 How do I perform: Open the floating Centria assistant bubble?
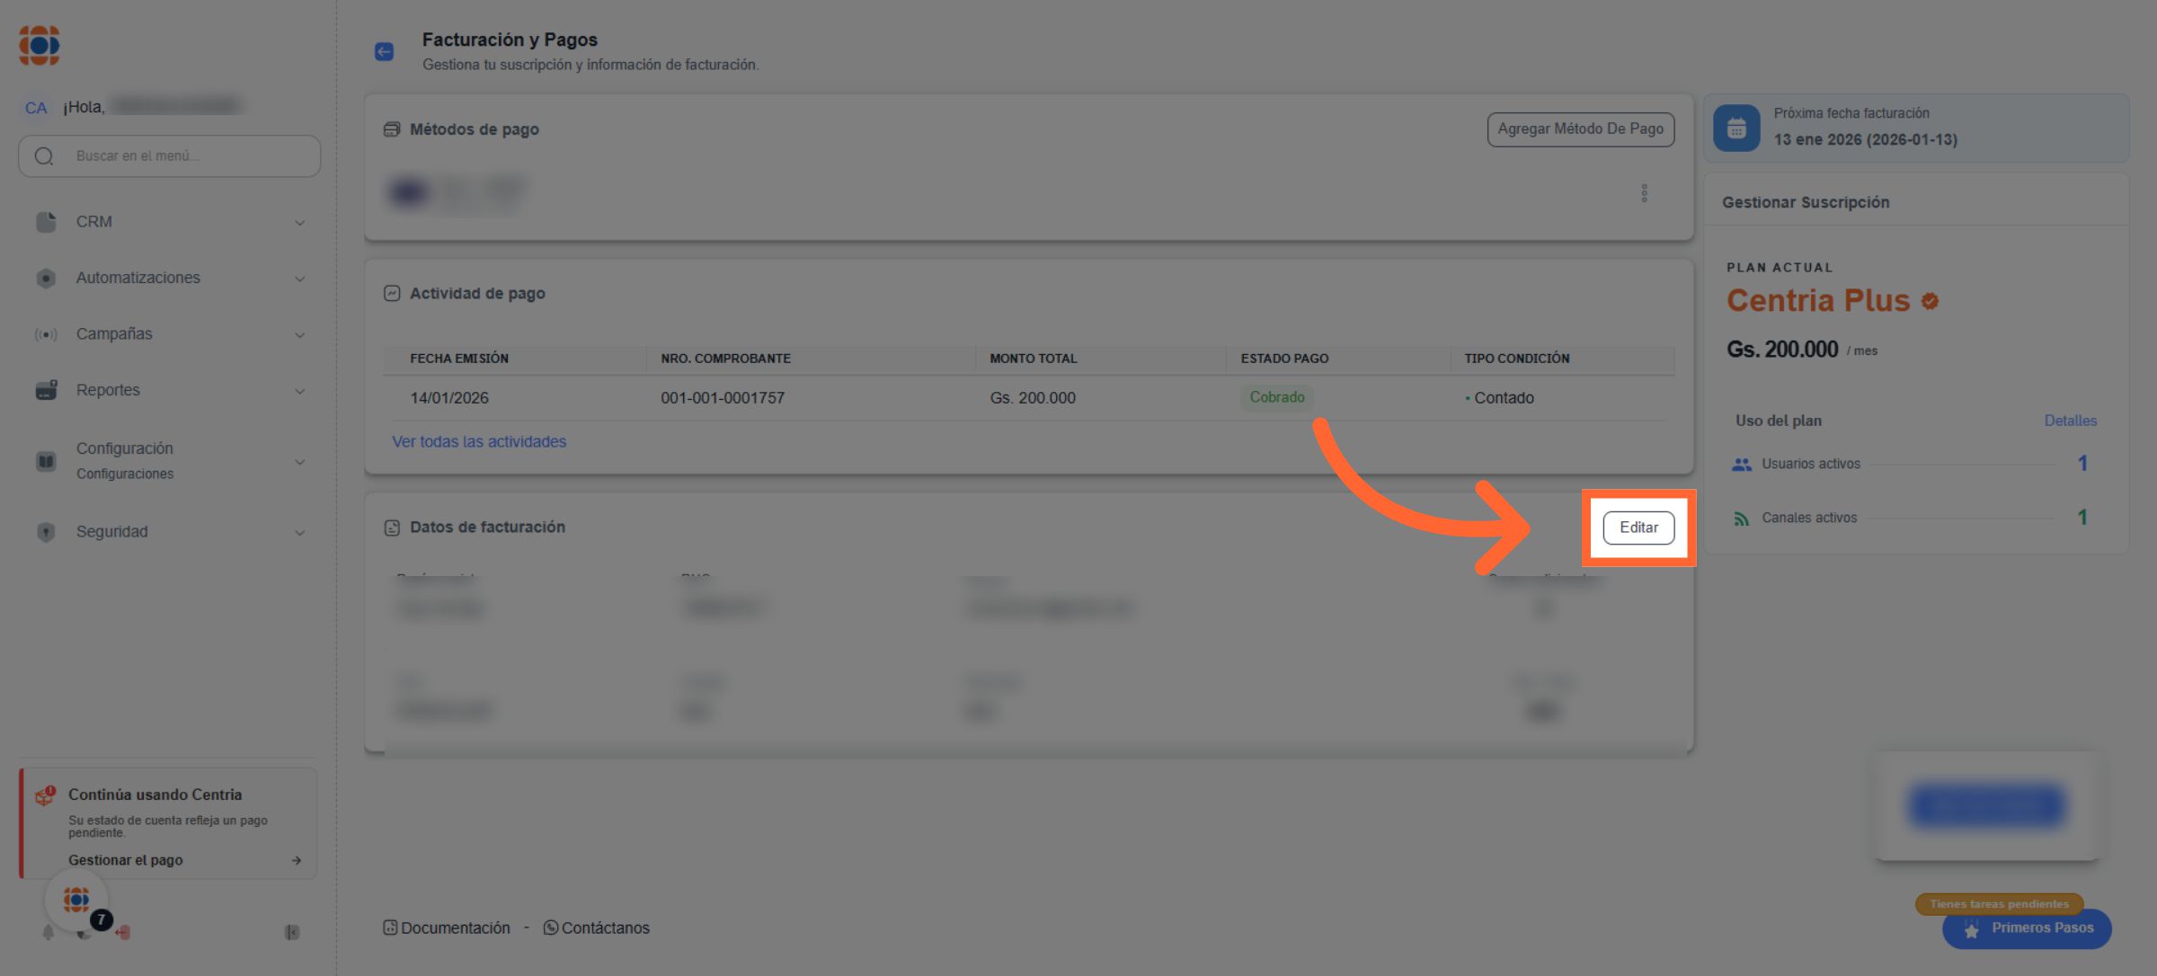pos(76,899)
